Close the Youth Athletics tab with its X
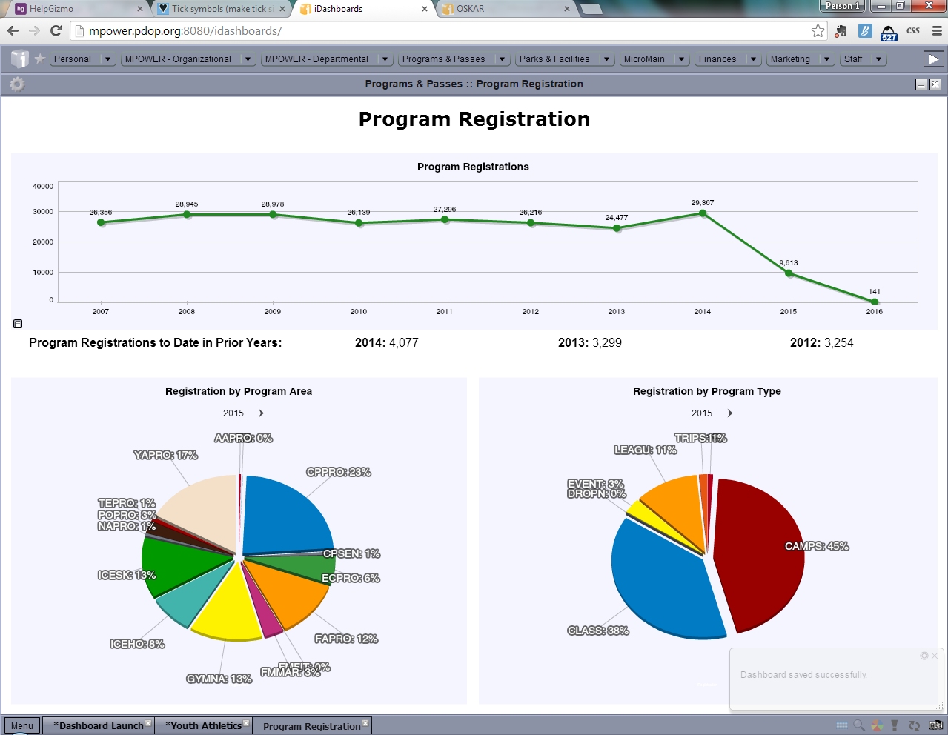Screen dimensions: 948x735 coord(246,722)
